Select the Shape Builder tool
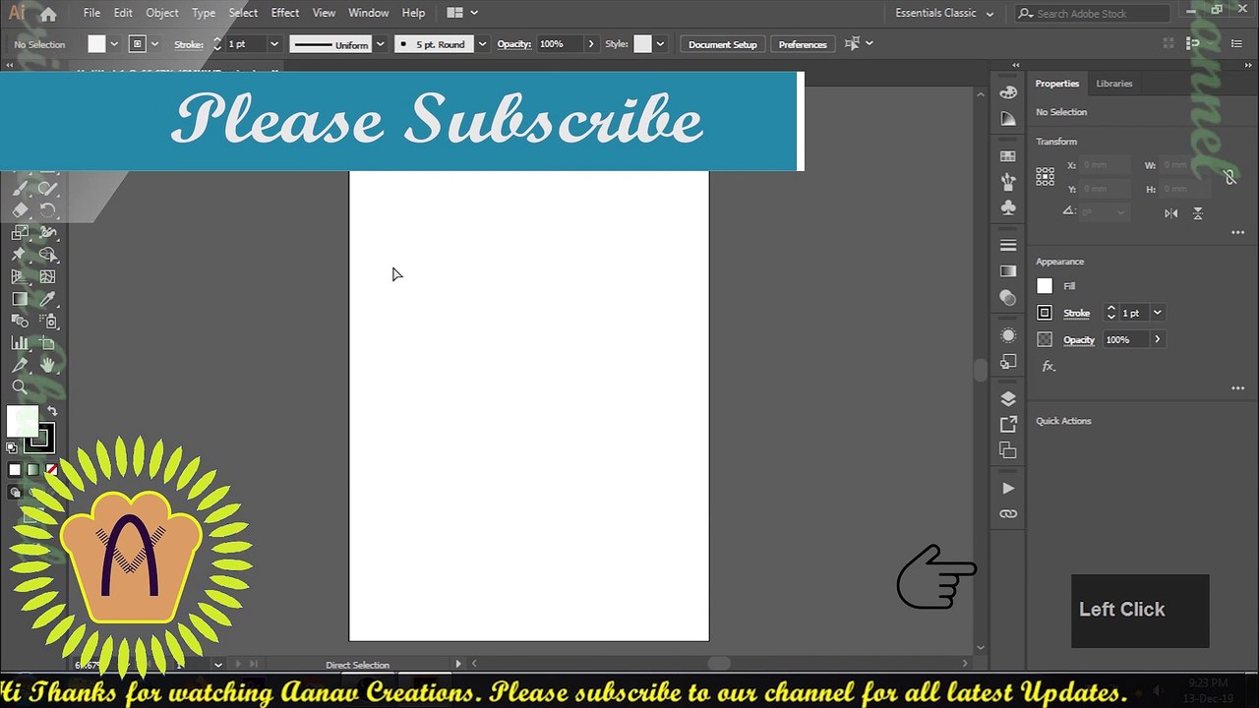 pos(47,255)
